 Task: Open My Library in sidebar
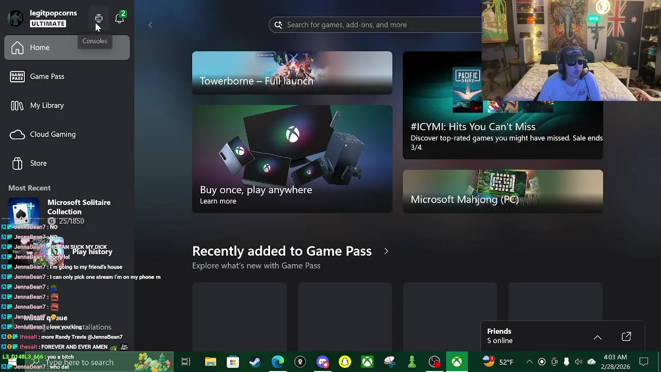coord(67,105)
